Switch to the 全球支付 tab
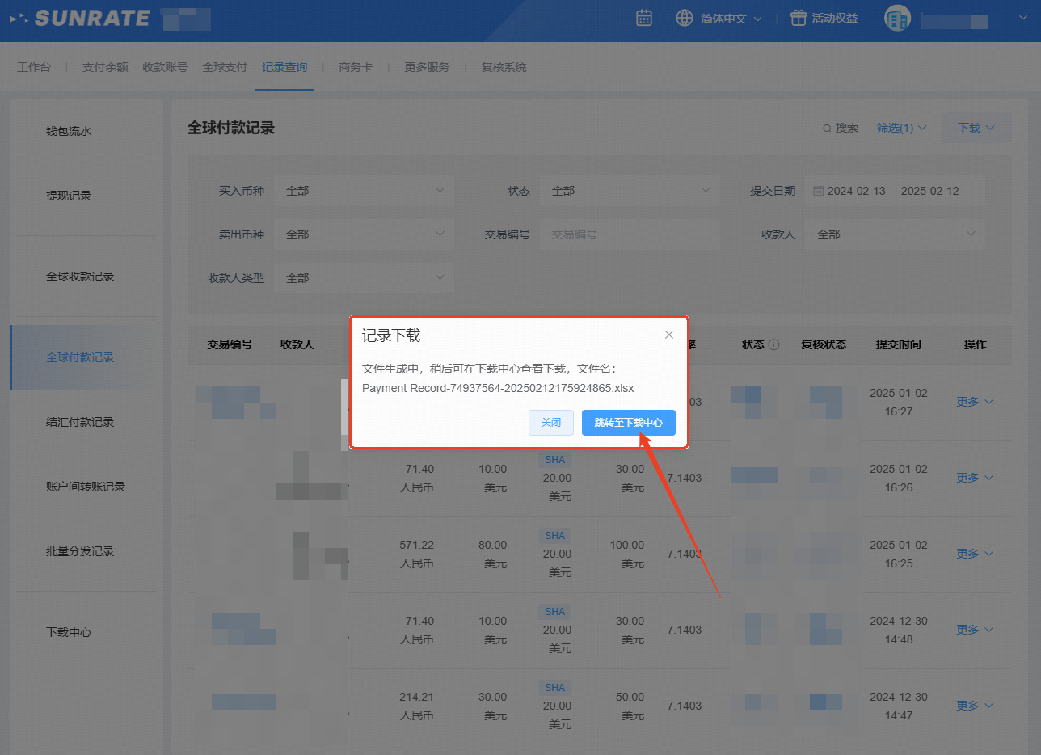Screen dimensions: 1041x755 point(225,67)
